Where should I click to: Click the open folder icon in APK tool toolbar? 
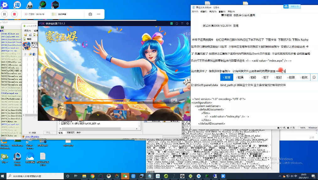point(25,35)
